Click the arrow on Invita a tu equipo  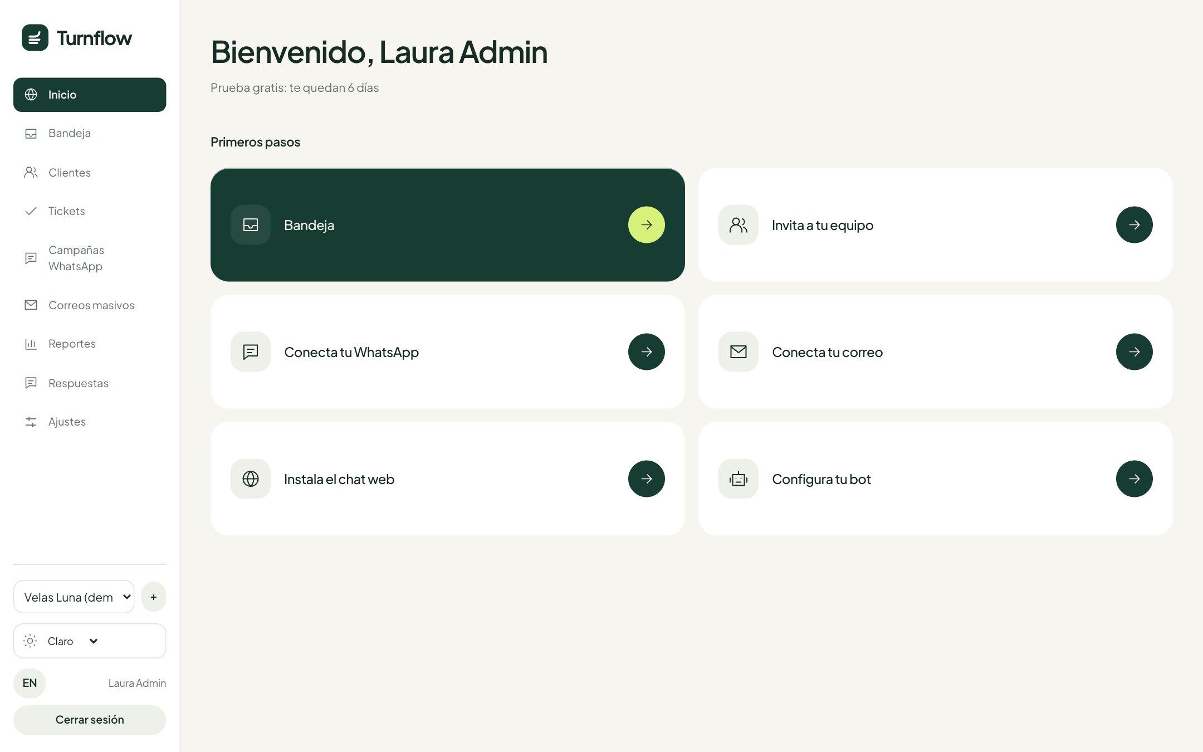point(1134,225)
